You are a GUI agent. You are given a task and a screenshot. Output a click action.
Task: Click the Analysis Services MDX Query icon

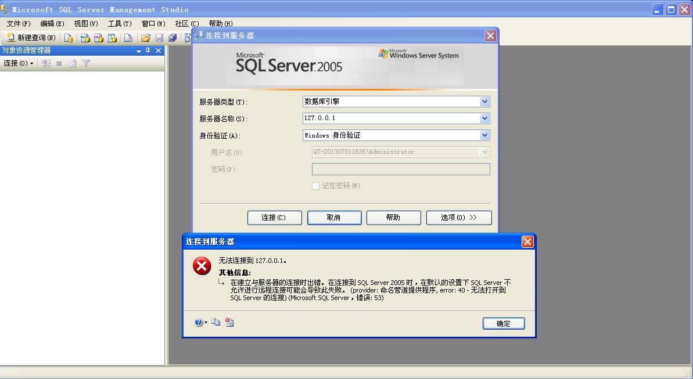pos(85,38)
